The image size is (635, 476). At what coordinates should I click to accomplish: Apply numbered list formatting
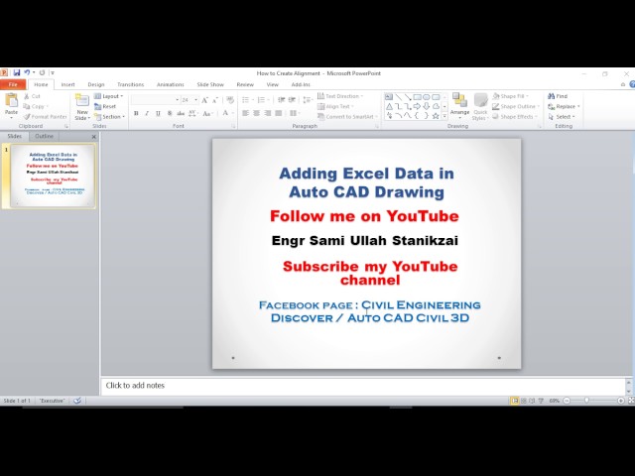point(263,100)
